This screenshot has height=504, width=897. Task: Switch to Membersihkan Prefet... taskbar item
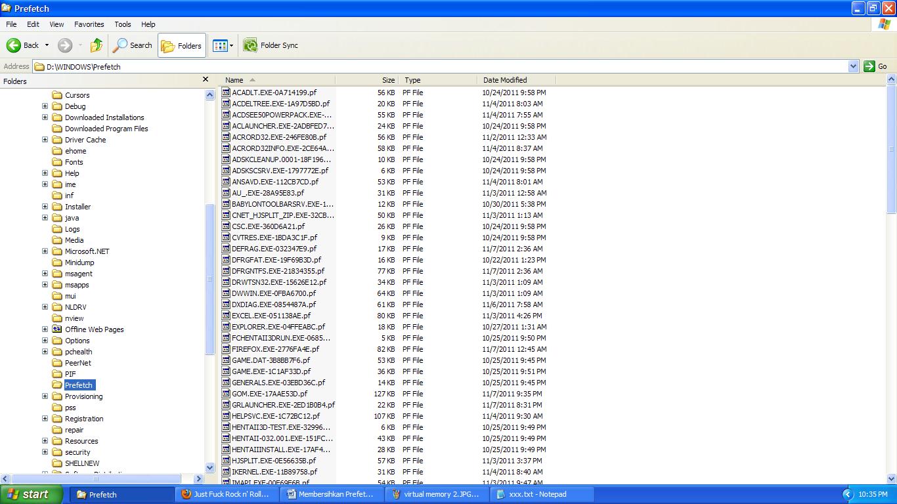click(333, 494)
